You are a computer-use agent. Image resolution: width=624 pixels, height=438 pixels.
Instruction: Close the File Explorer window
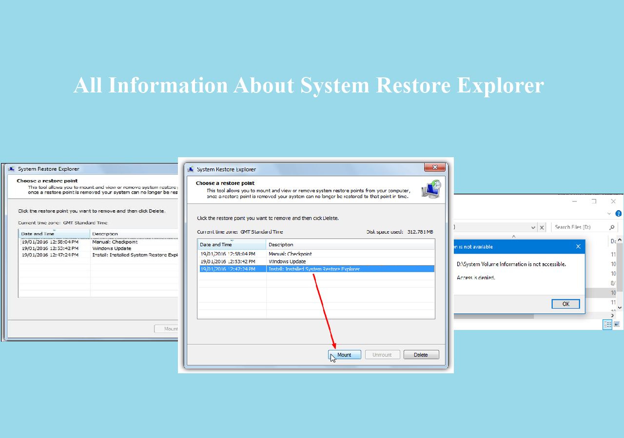click(x=613, y=201)
